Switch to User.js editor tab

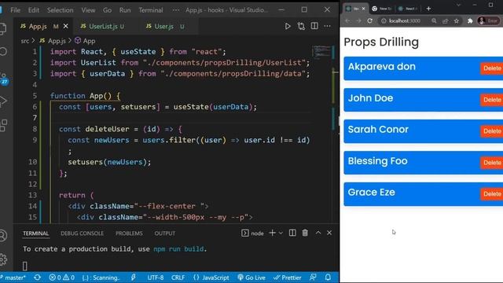[x=165, y=26]
